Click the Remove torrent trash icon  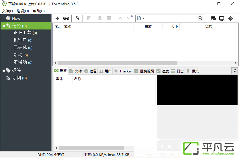tap(89, 18)
